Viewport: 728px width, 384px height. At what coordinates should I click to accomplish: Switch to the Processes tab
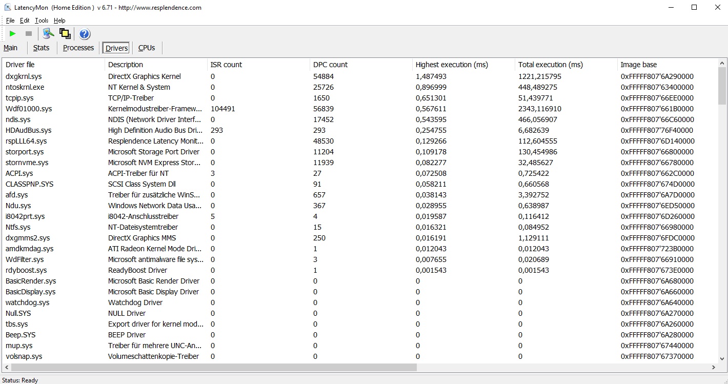(78, 48)
